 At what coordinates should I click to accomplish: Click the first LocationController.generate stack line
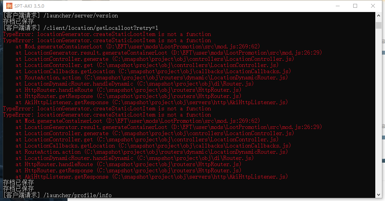coord(155,59)
